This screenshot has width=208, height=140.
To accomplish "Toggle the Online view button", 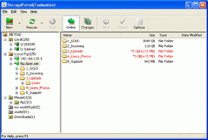I will click(x=71, y=24).
